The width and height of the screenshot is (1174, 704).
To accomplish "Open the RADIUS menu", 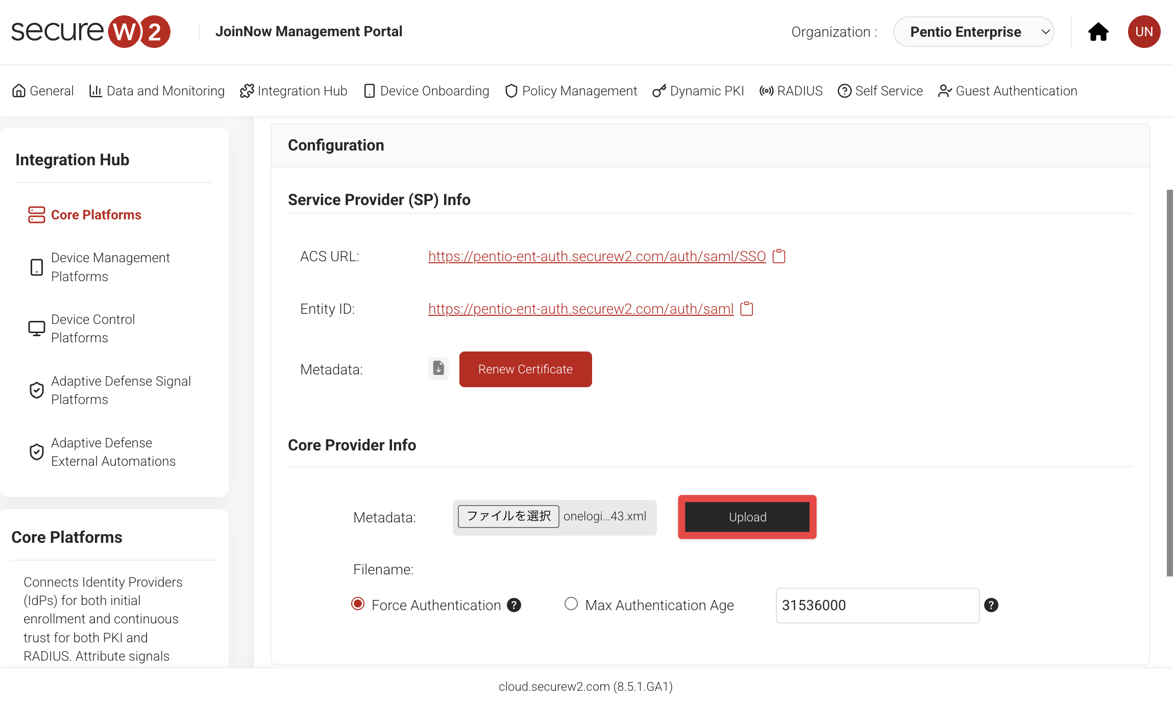I will click(x=791, y=91).
